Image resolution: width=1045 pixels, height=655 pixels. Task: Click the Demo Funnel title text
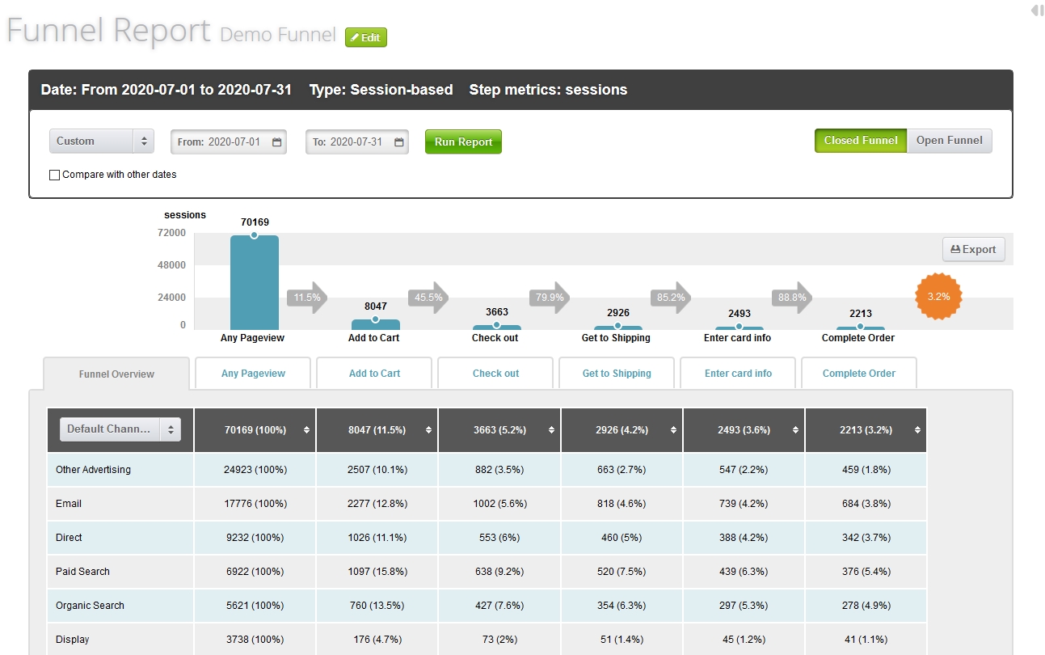pyautogui.click(x=278, y=35)
